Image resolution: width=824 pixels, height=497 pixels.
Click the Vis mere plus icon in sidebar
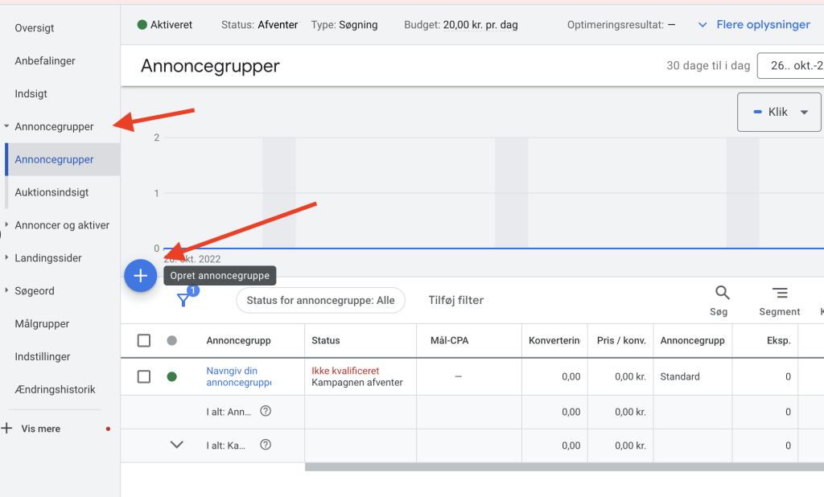point(9,428)
